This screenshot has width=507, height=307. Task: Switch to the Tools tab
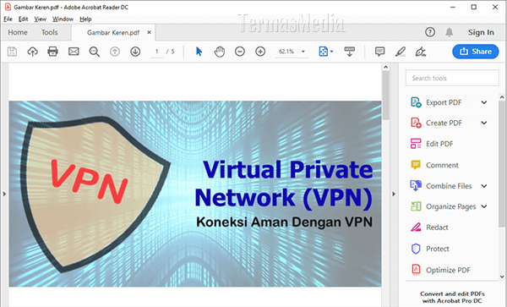tap(50, 32)
